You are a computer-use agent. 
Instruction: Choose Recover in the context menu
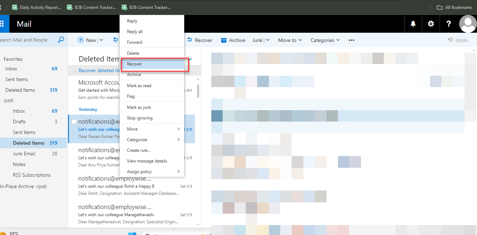[152, 64]
